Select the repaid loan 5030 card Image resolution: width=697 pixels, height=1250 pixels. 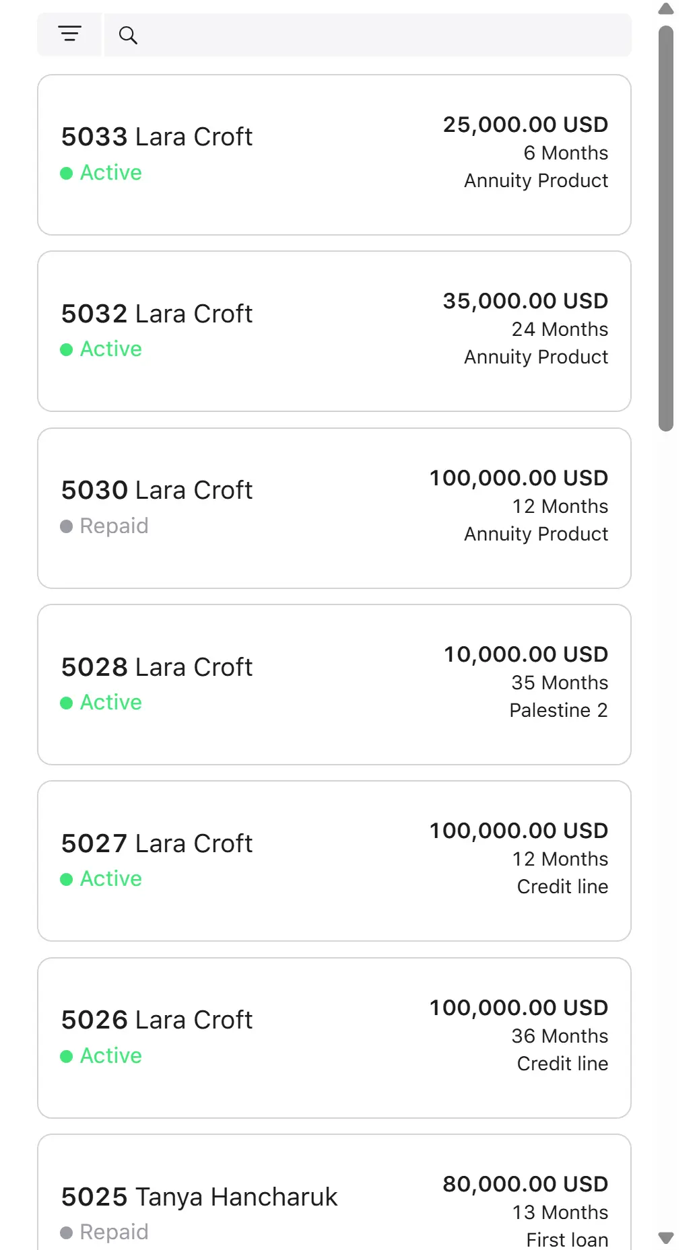coord(334,508)
